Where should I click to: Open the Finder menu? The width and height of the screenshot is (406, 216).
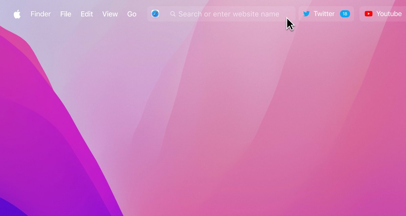click(41, 14)
